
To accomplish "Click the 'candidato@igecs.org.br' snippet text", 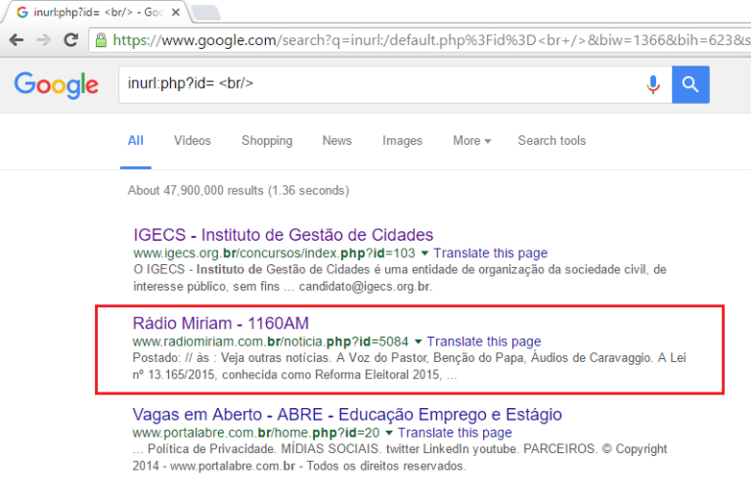I will (366, 287).
